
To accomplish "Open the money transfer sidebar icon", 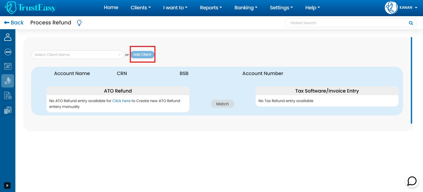I will [x=8, y=66].
